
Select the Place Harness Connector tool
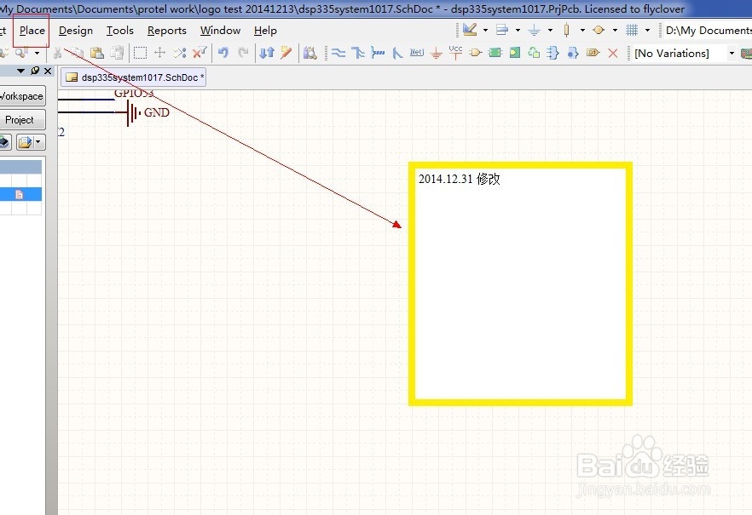[553, 53]
